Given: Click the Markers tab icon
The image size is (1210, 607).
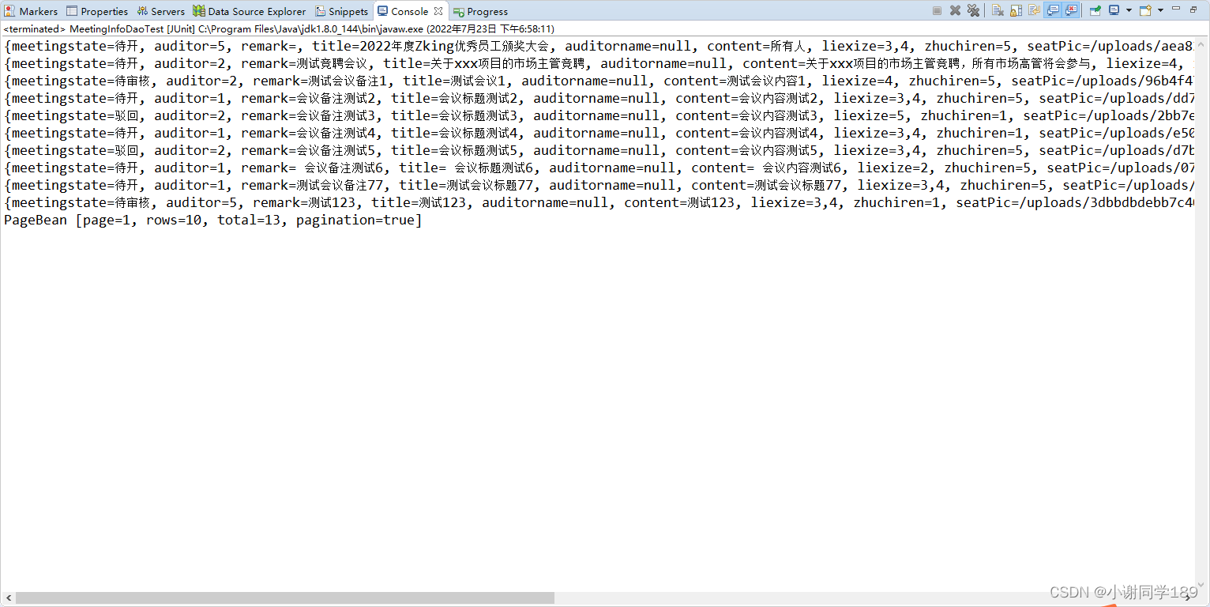Looking at the screenshot, I should coord(11,11).
